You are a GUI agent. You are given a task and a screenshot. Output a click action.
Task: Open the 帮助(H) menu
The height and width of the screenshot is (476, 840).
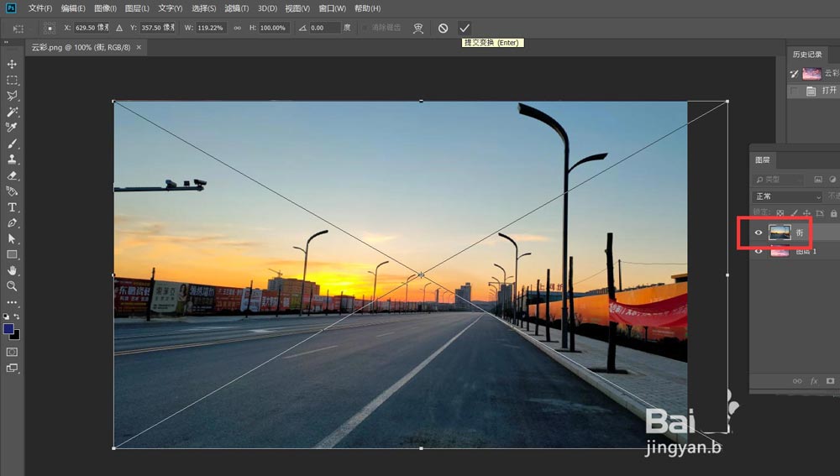coord(368,8)
